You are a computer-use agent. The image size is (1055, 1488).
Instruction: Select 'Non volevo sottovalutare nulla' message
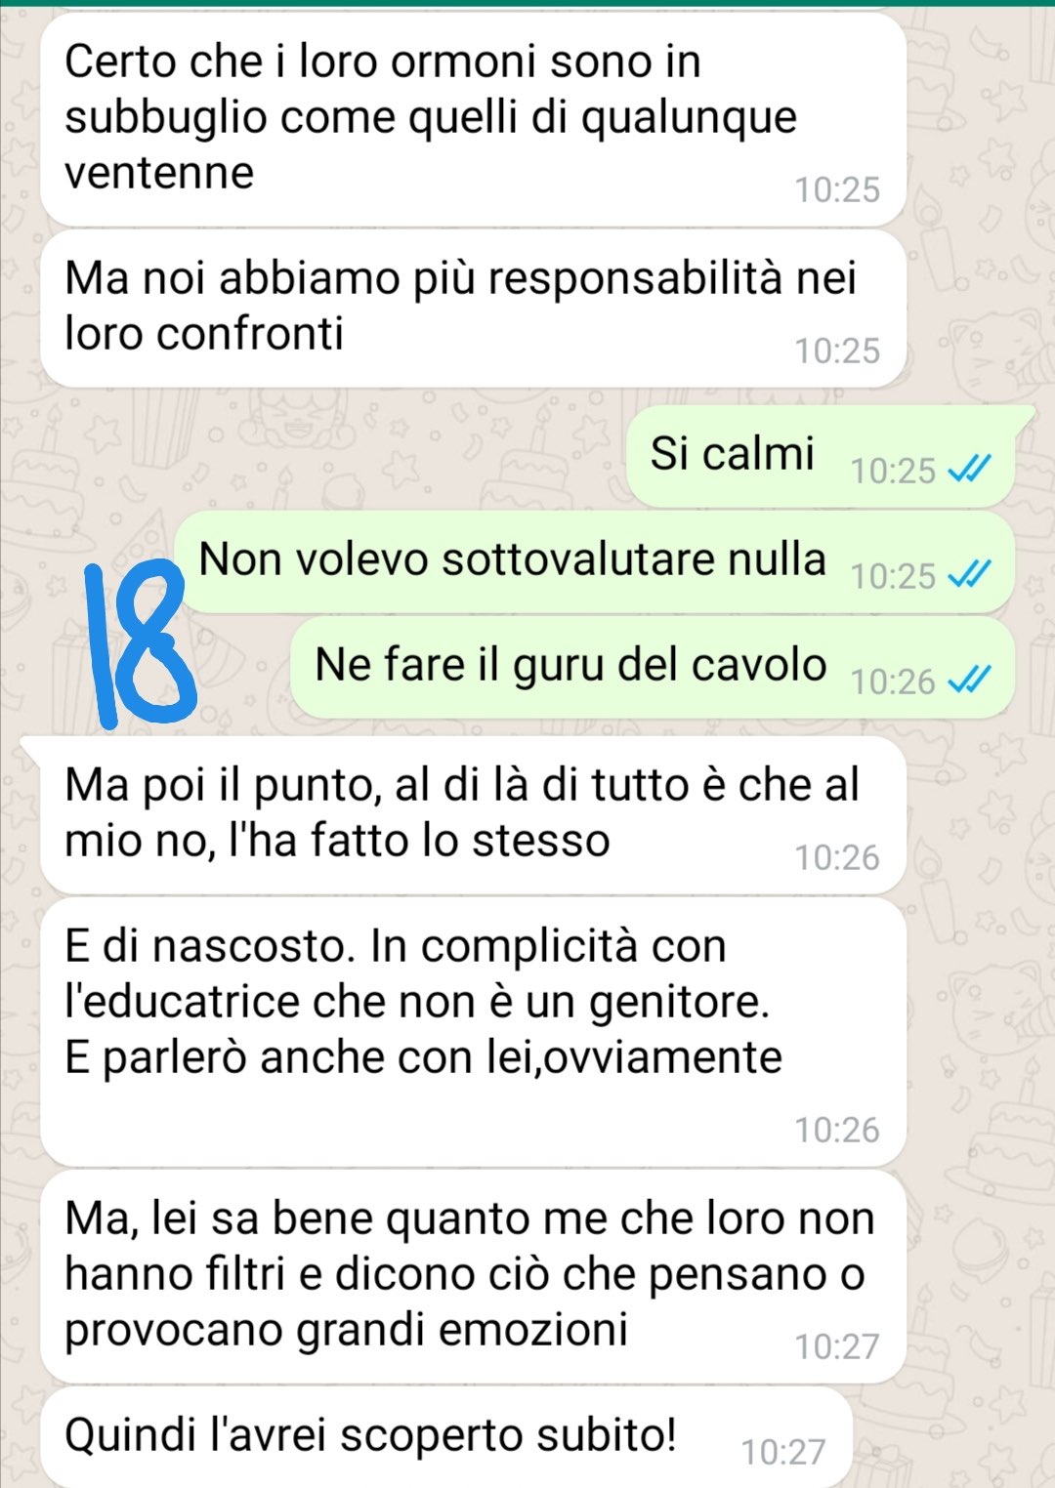pos(594,562)
